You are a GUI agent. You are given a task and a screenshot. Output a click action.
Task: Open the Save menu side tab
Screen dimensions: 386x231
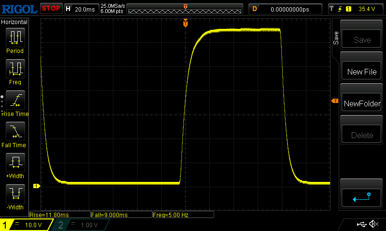pos(336,38)
